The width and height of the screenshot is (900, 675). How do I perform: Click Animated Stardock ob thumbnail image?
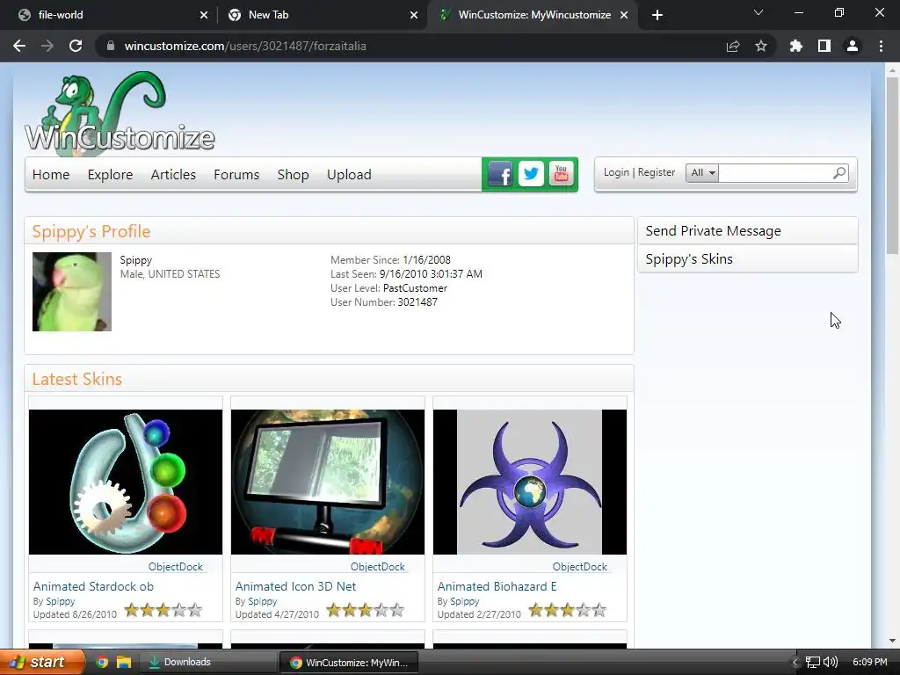click(126, 482)
